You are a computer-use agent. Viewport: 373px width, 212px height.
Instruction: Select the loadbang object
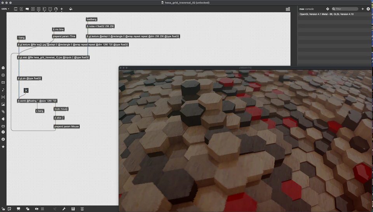[92, 19]
